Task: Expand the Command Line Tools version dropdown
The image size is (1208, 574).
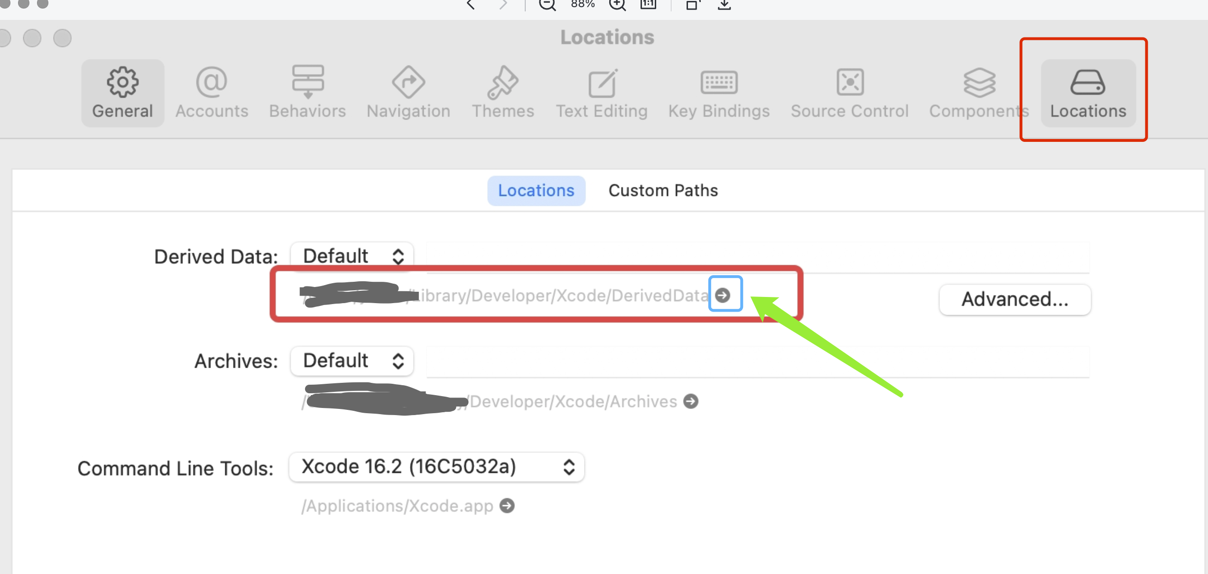Action: (x=437, y=467)
